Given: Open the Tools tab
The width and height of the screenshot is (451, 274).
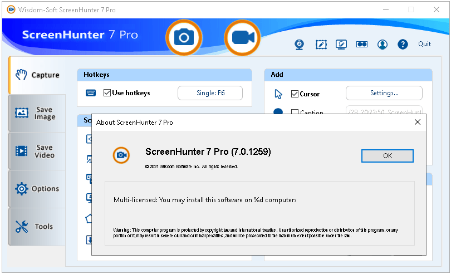Looking at the screenshot, I should pos(37,227).
